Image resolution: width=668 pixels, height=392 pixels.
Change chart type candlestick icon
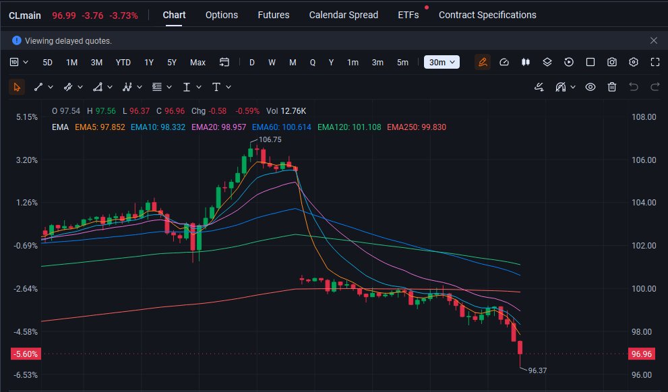(526, 62)
